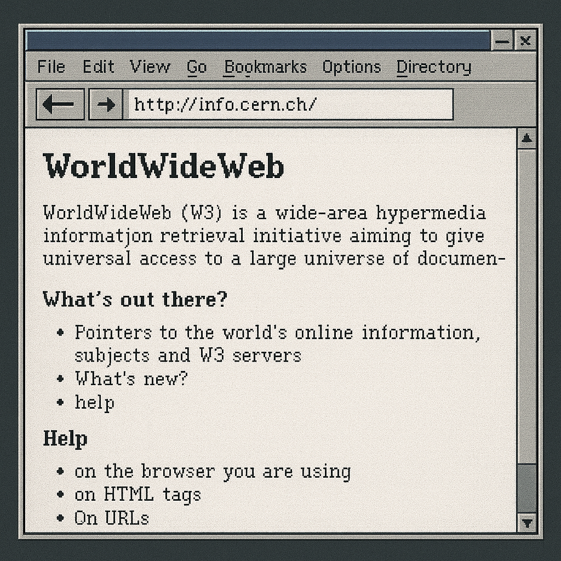Open the File menu

51,67
